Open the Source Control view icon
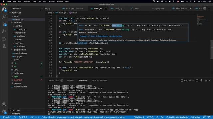 point(4,24)
